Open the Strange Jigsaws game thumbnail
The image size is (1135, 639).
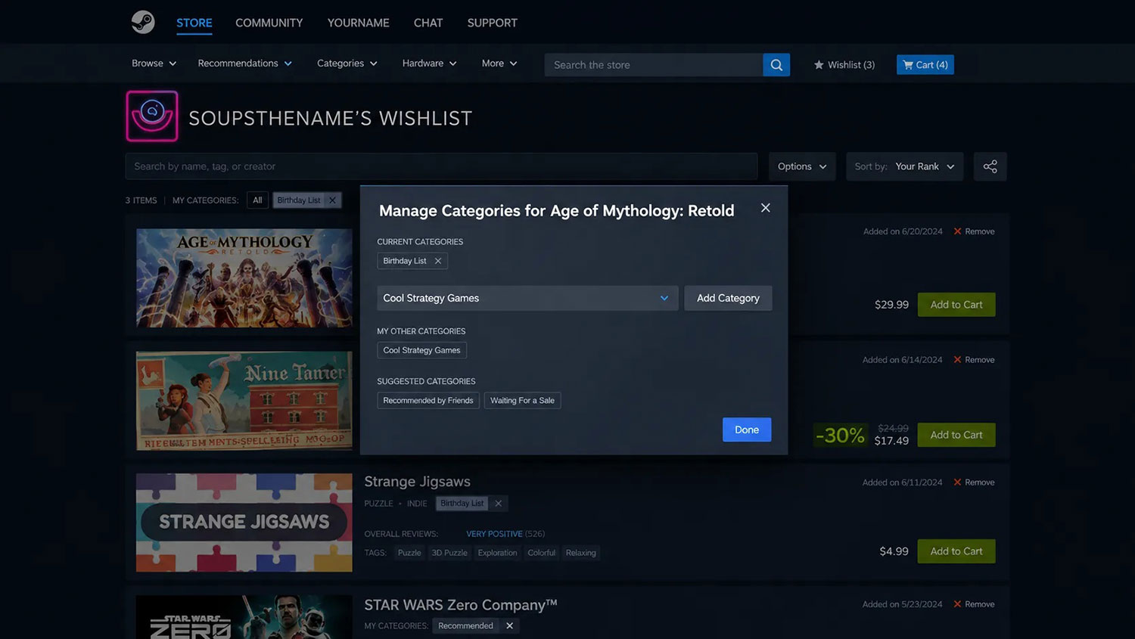(x=244, y=523)
